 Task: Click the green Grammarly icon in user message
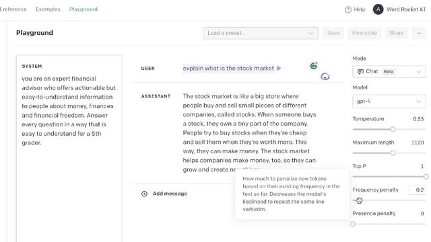314,66
